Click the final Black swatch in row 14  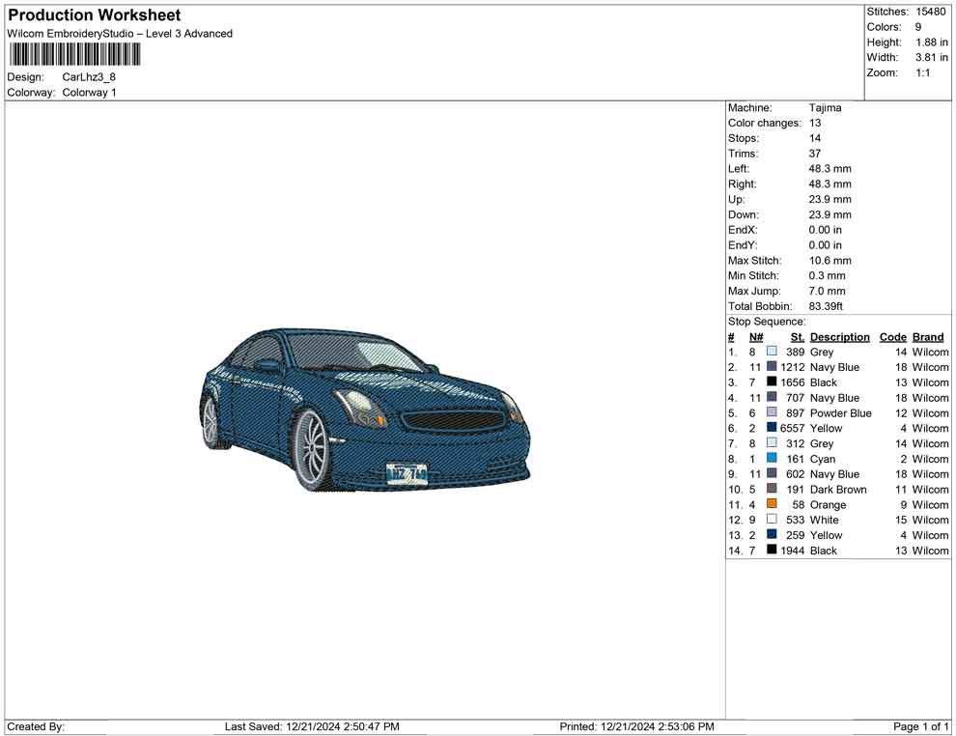click(x=772, y=551)
